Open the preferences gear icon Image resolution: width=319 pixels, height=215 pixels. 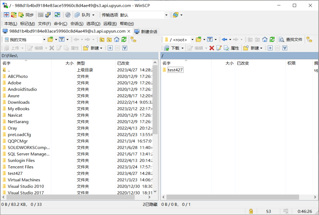pos(68,15)
